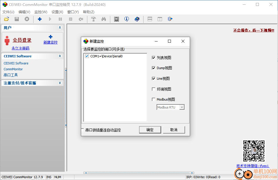Uncheck the Dump视图 checkbox
Viewport: 278px width, 180px height.
pyautogui.click(x=154, y=68)
